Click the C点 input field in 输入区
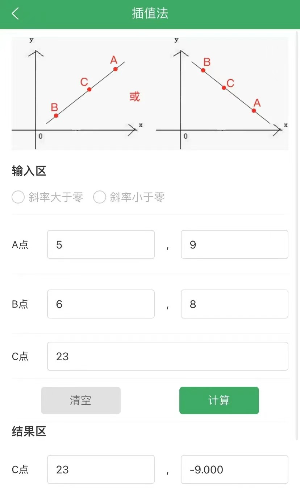This screenshot has height=497, width=300. coord(167,356)
